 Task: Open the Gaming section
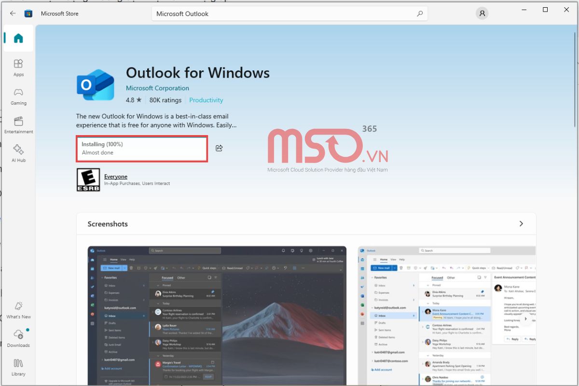(18, 96)
